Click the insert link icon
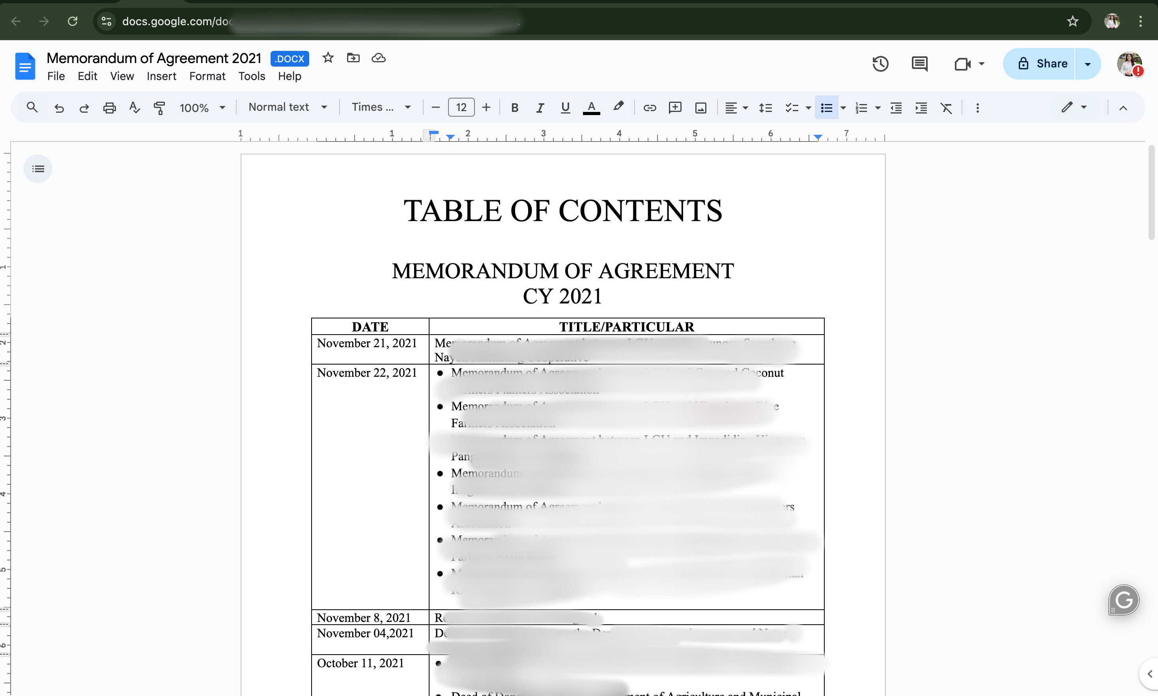Screen dimensions: 1158x696 pyautogui.click(x=649, y=108)
